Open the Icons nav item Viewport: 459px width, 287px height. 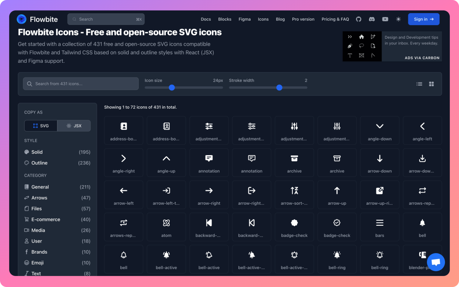click(263, 19)
